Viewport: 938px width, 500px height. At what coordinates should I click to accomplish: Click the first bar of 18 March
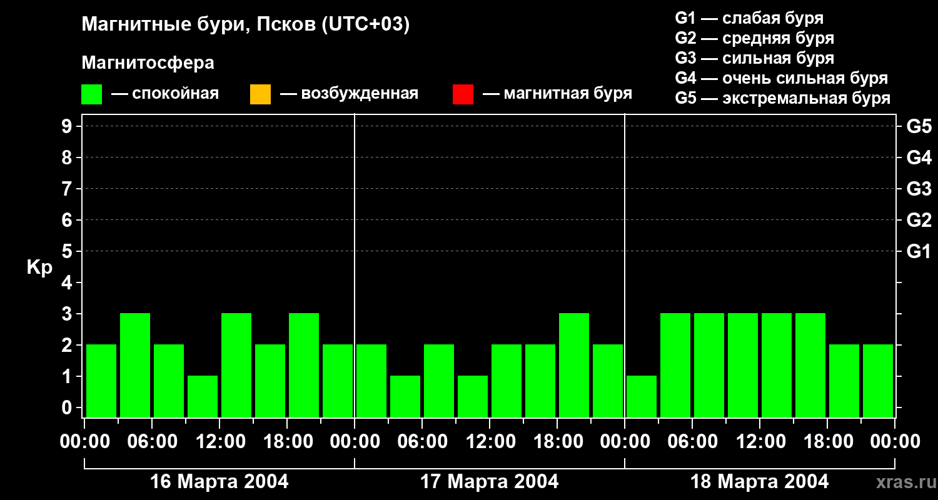[642, 396]
